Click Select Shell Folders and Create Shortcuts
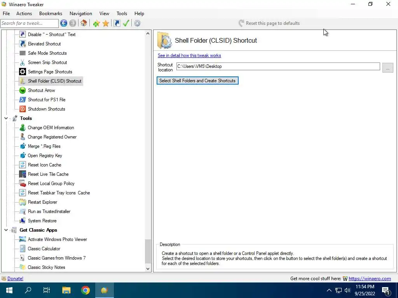398x298 pixels. click(x=197, y=81)
